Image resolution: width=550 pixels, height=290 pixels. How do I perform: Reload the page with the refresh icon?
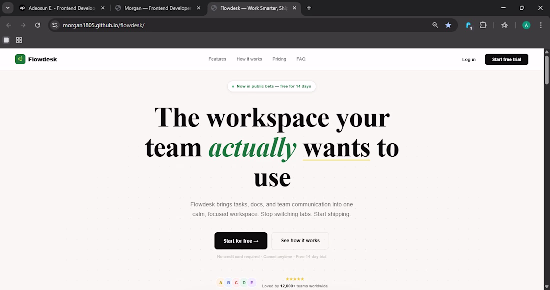coord(38,25)
